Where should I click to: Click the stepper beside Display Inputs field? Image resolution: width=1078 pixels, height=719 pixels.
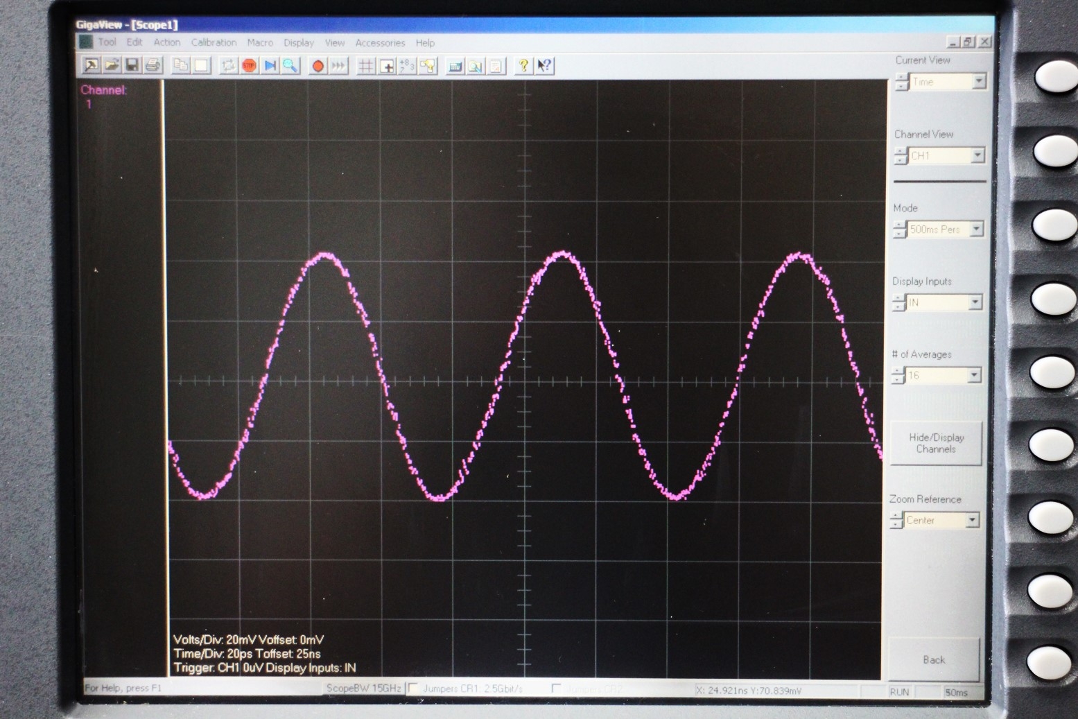tap(898, 302)
